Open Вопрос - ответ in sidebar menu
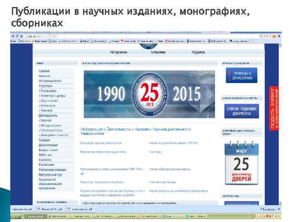Image resolution: width=296 pixels, height=222 pixels. [x=49, y=150]
